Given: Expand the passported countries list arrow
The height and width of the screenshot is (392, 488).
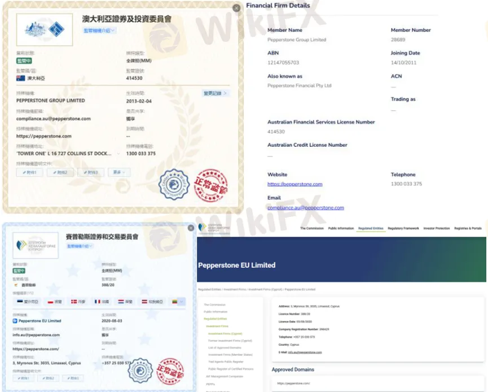Looking at the screenshot, I should pos(182,302).
